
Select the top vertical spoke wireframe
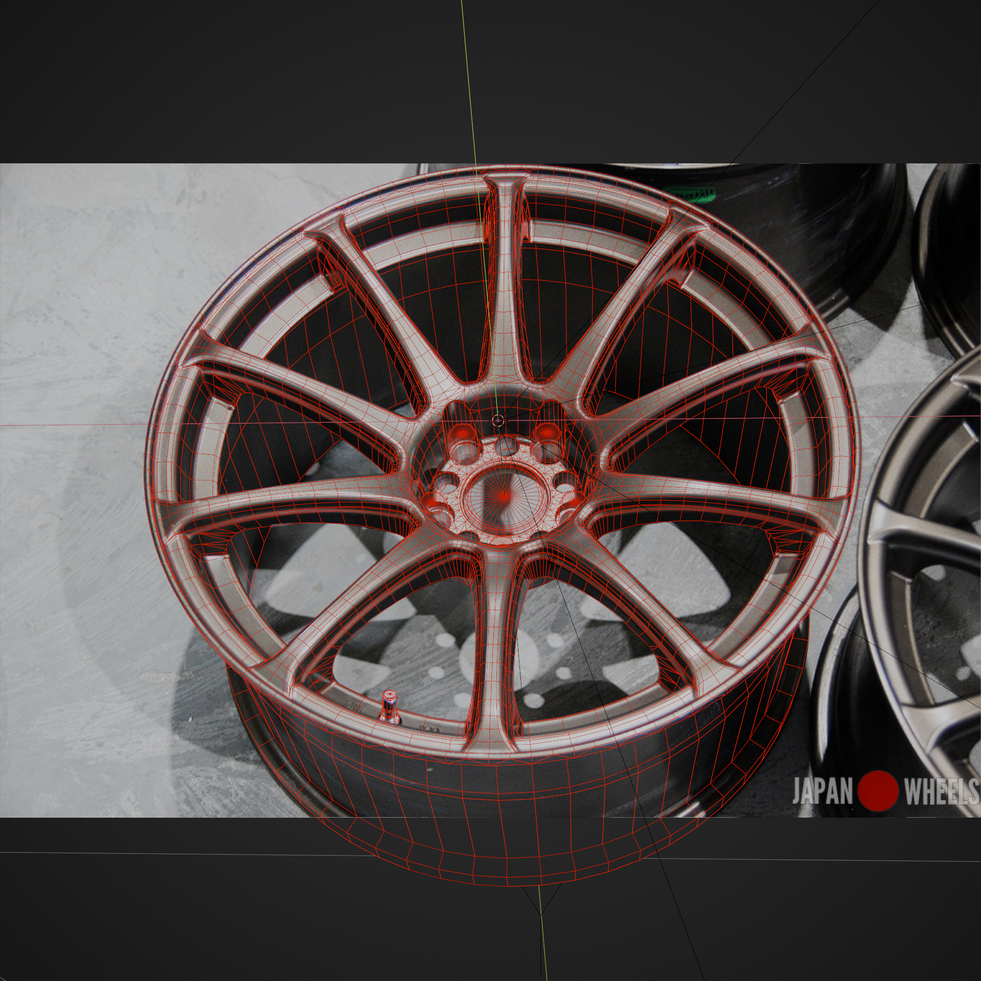505,284
